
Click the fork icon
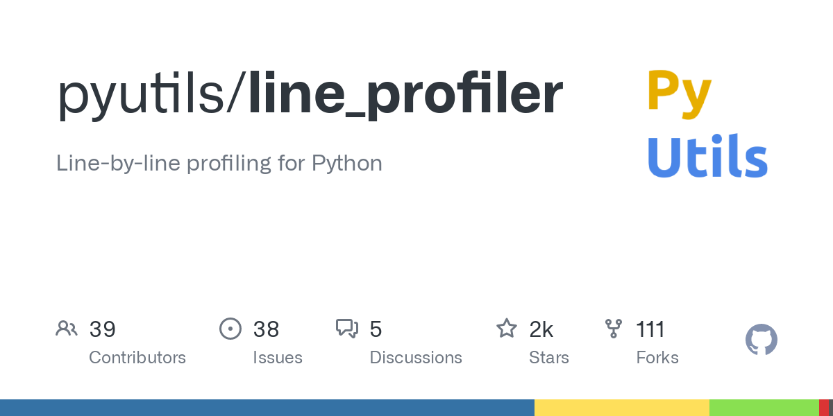coord(614,329)
